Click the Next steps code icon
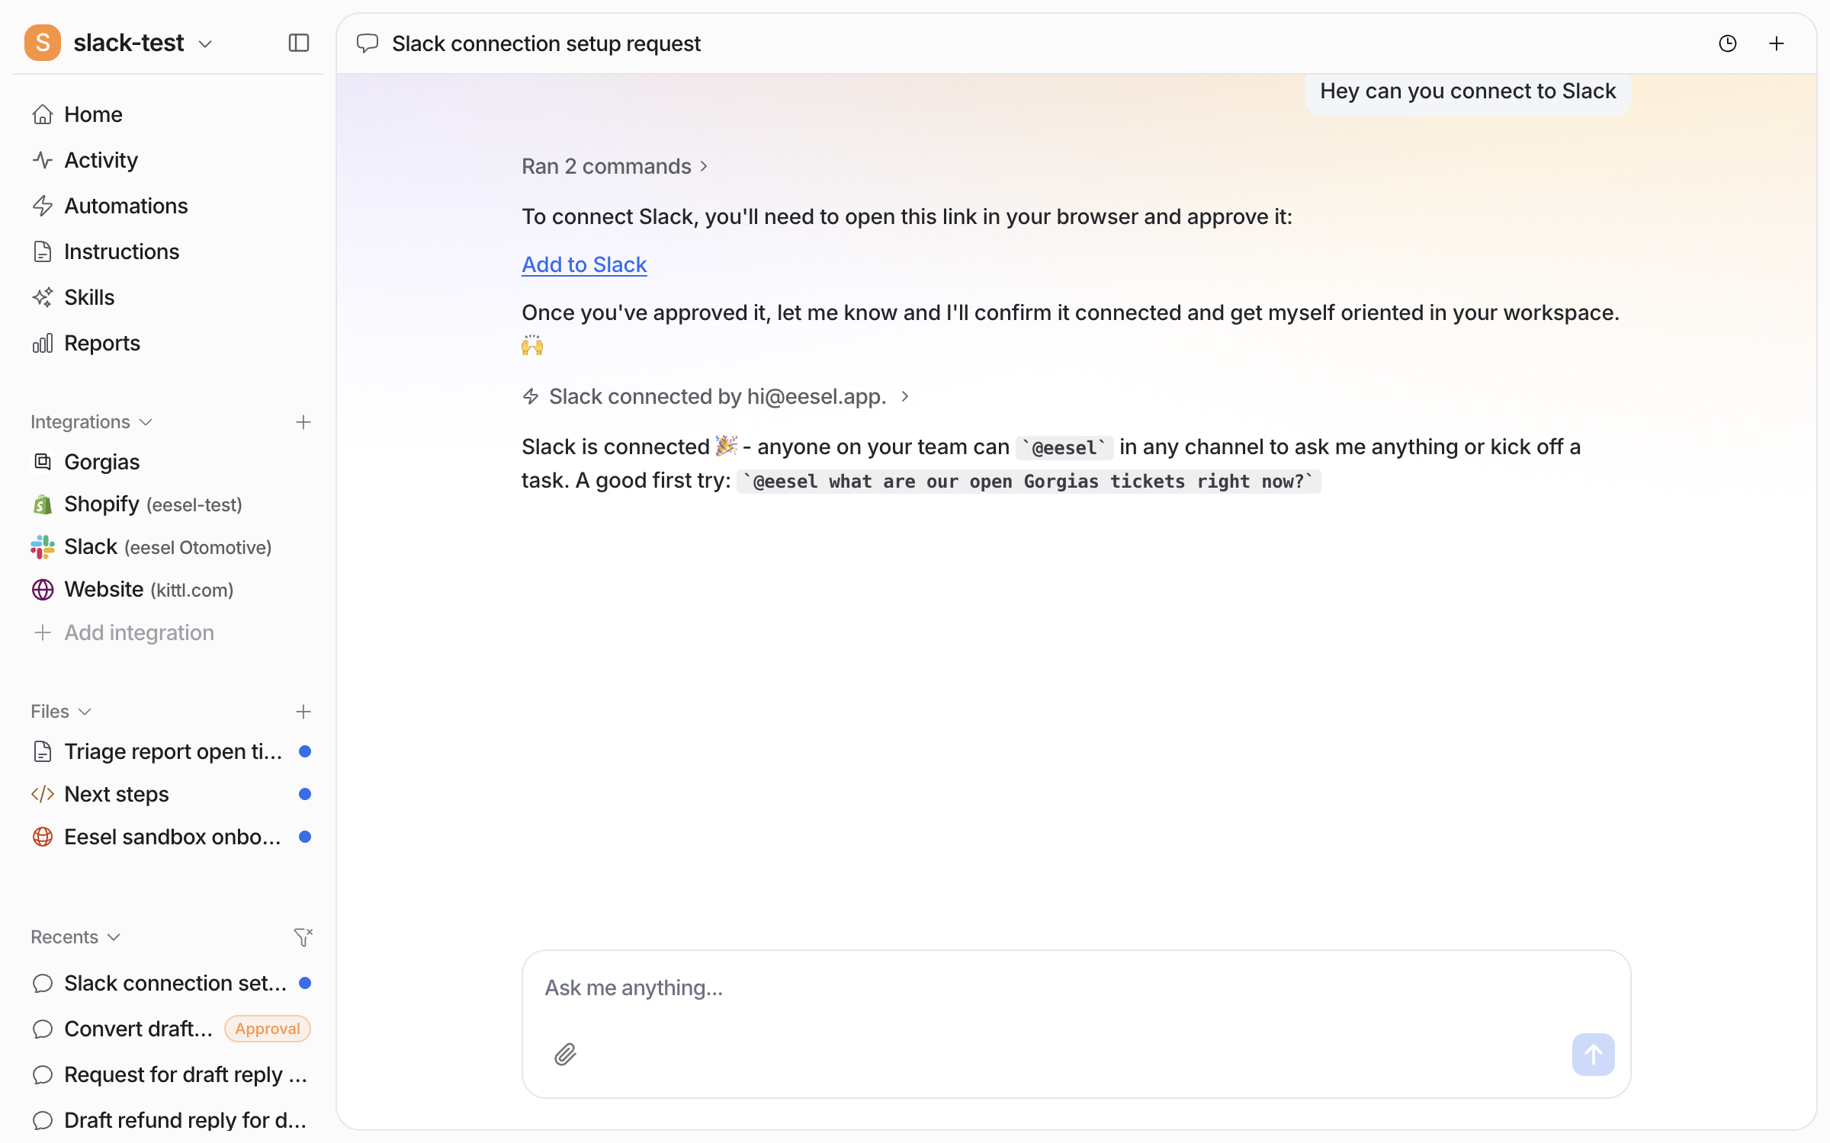1830x1143 pixels. coord(43,794)
